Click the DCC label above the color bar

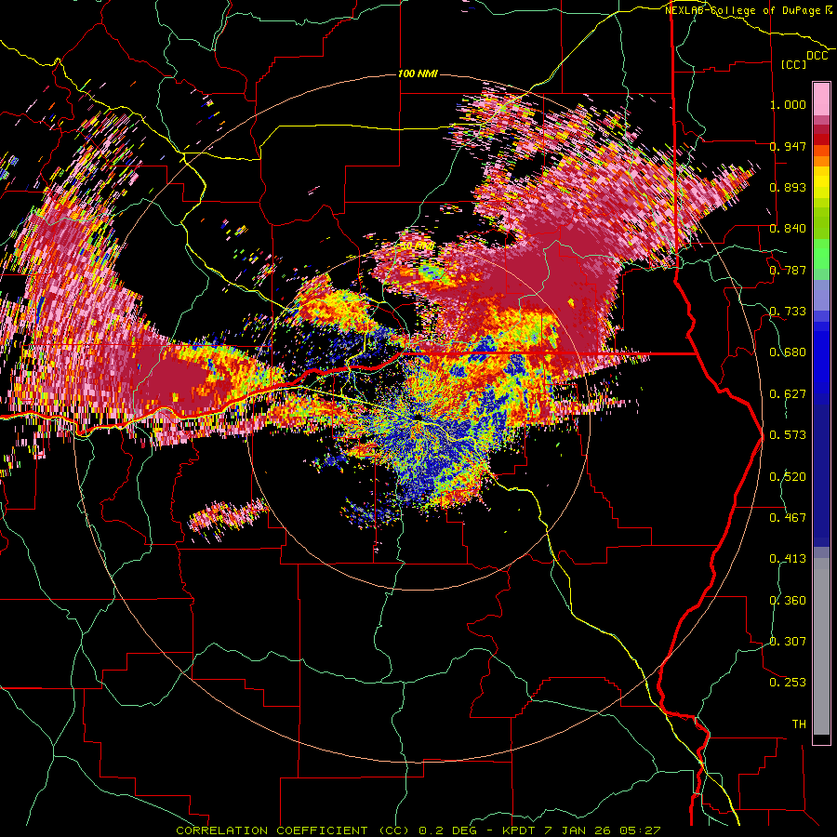point(817,56)
